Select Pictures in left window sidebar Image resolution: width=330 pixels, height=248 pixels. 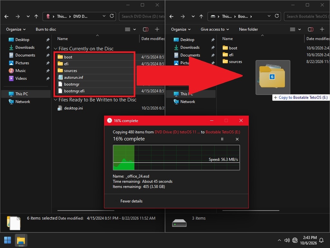point(22,63)
